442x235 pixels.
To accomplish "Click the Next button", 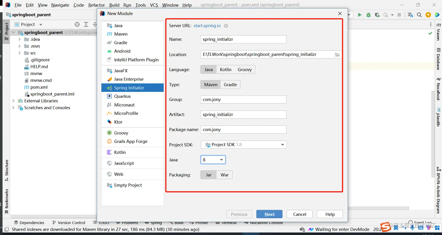I will coord(270,214).
